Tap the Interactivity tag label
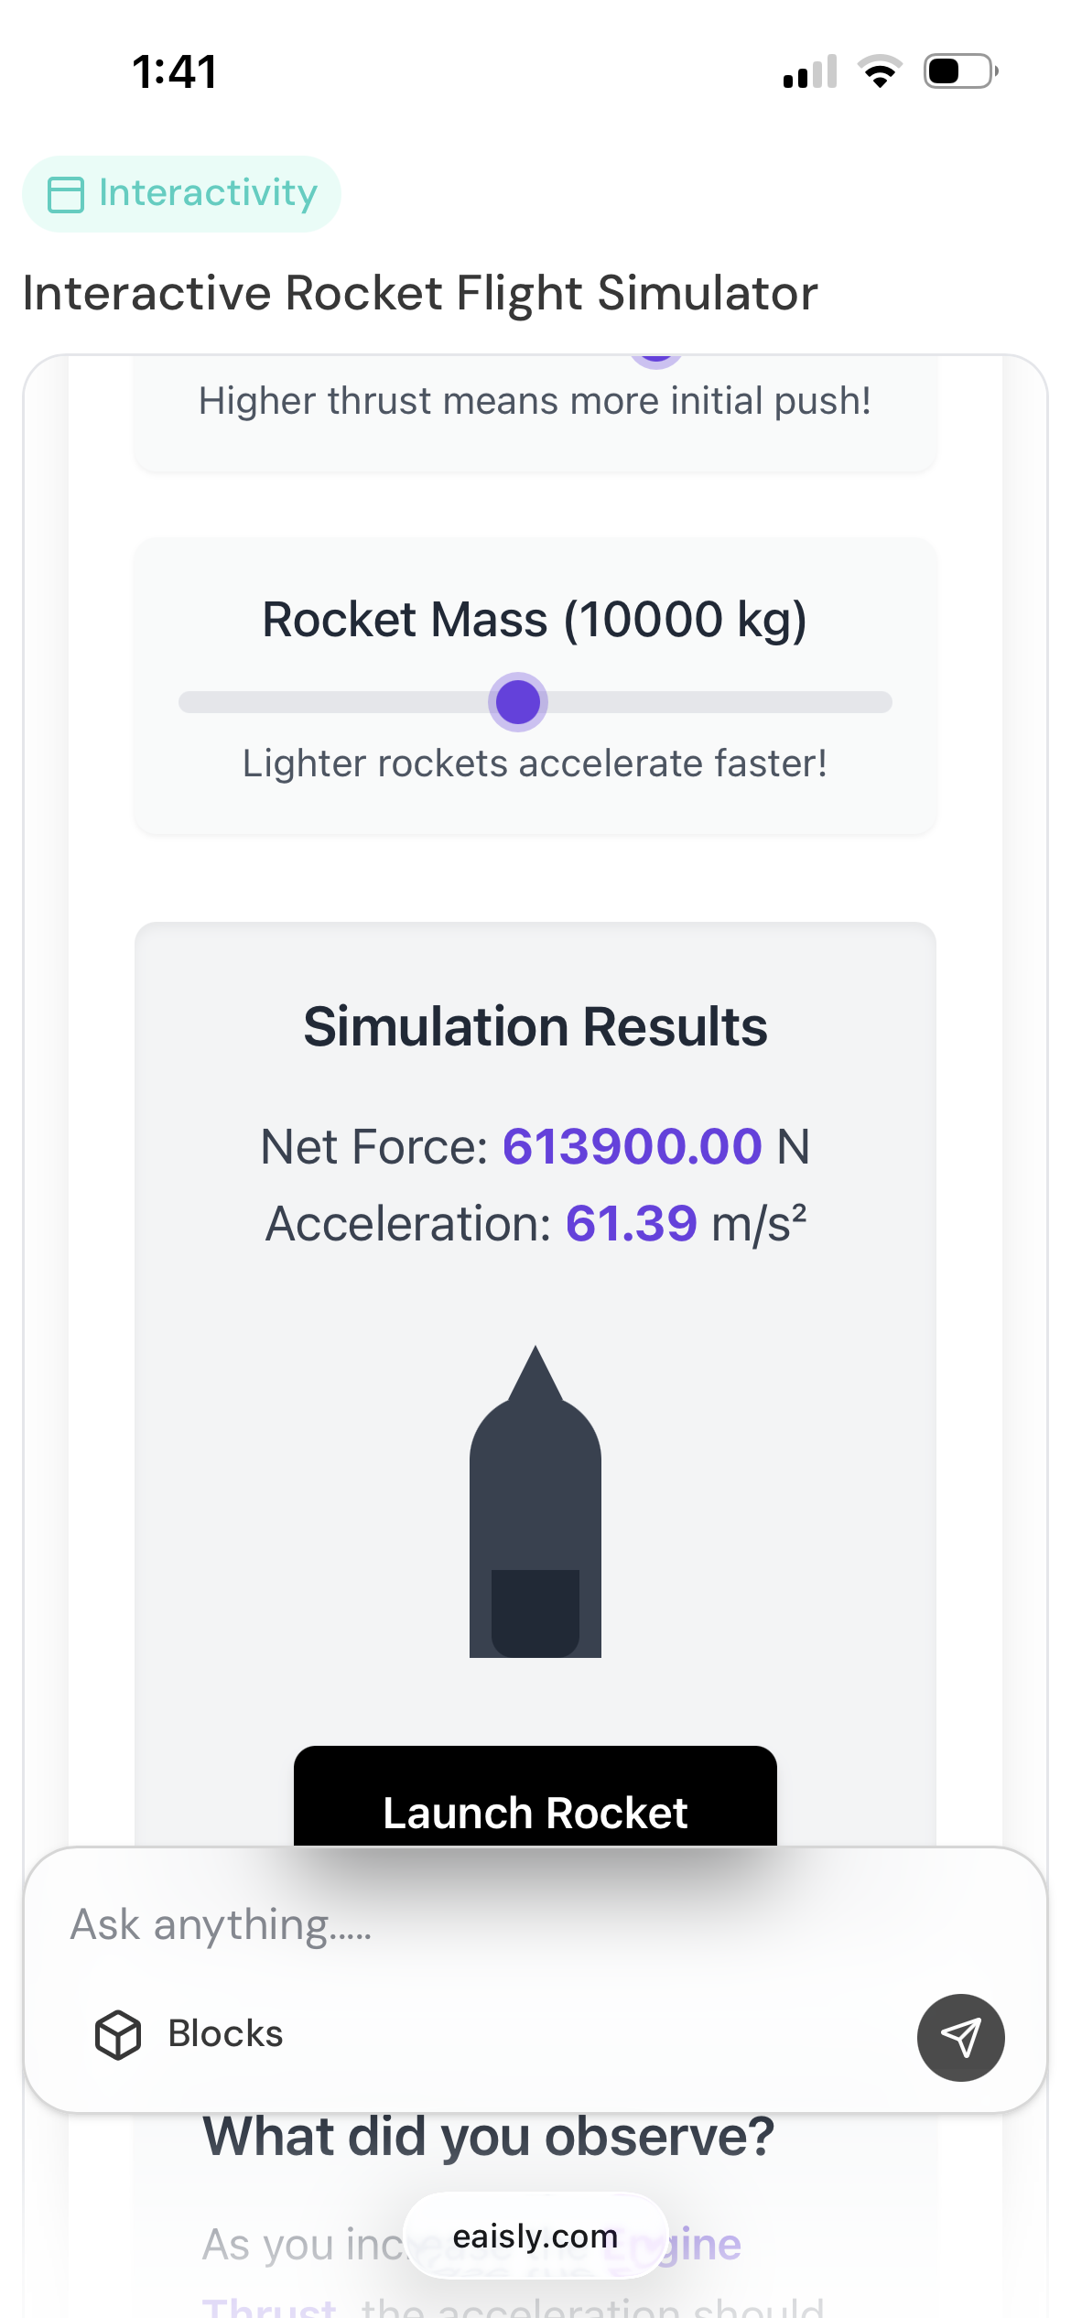Viewport: 1071px width, 2318px height. [x=208, y=193]
